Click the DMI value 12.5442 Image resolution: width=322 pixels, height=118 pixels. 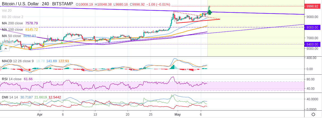[x=55, y=97]
